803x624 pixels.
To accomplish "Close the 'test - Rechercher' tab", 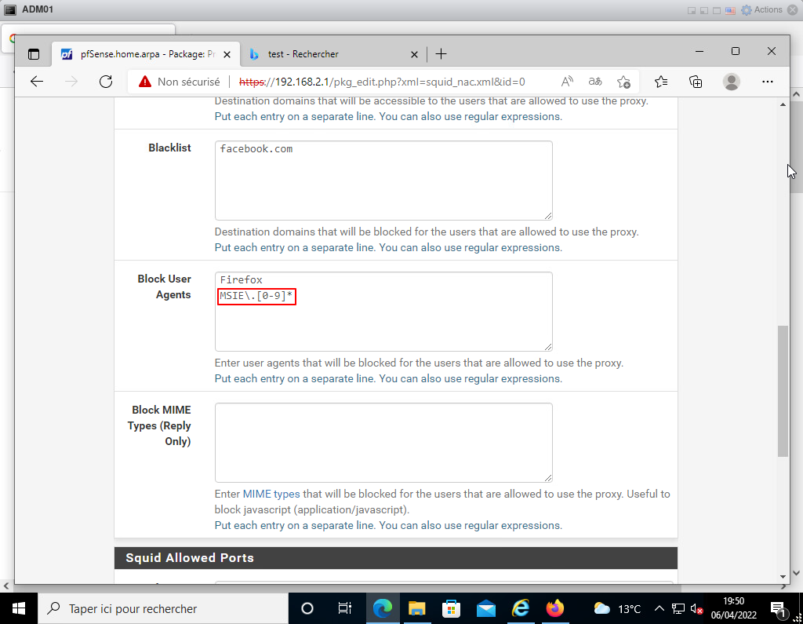I will click(415, 54).
